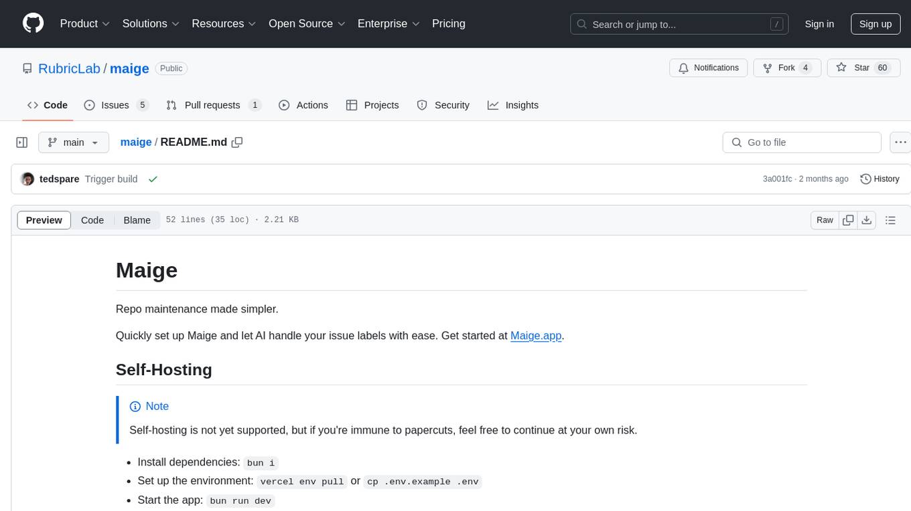This screenshot has height=511, width=911.
Task: Click the Issues count badge 5
Action: 142,105
